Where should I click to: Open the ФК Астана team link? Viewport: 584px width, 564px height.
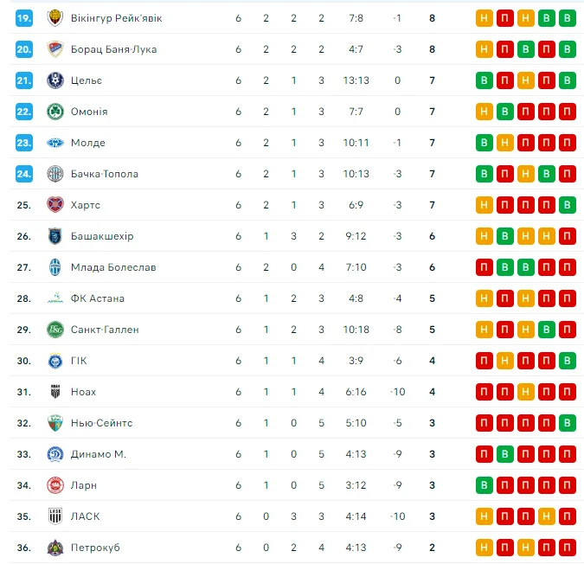pyautogui.click(x=98, y=298)
